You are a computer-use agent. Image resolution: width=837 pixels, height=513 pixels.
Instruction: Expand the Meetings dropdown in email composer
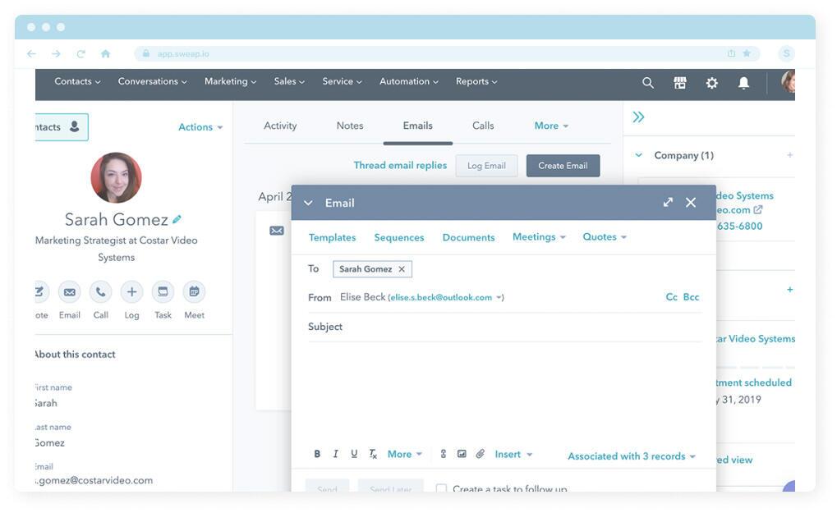(539, 237)
